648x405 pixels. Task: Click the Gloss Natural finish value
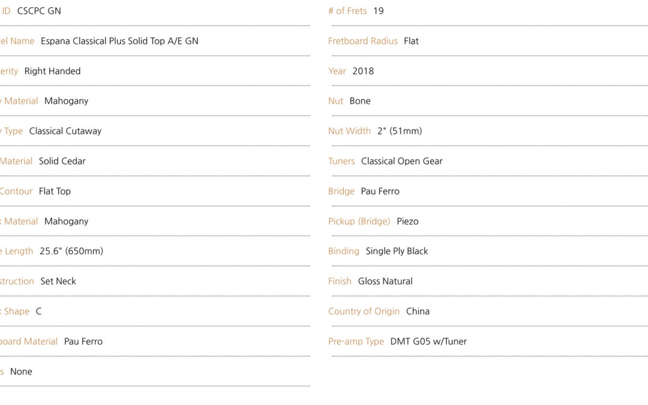(385, 281)
